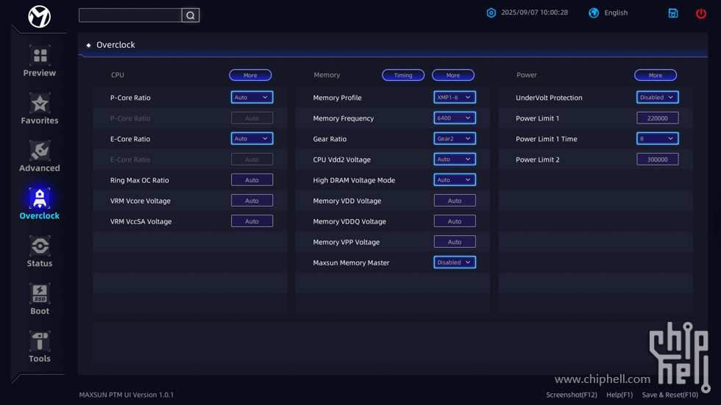
Task: Click the Power Limit 2 value 300000
Action: click(658, 160)
